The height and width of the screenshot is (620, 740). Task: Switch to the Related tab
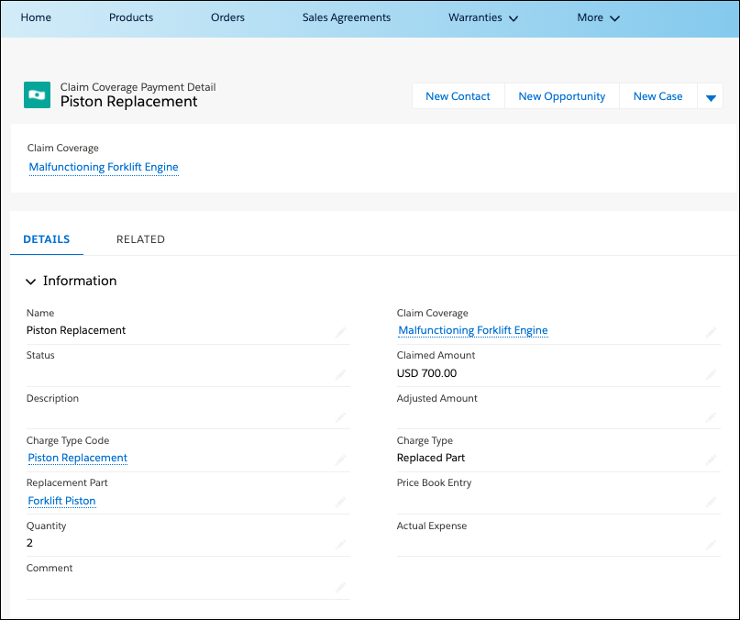140,239
